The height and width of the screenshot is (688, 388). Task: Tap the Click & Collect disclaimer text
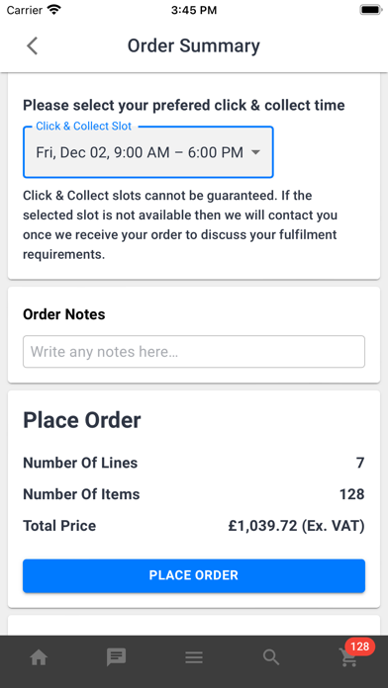pos(180,224)
